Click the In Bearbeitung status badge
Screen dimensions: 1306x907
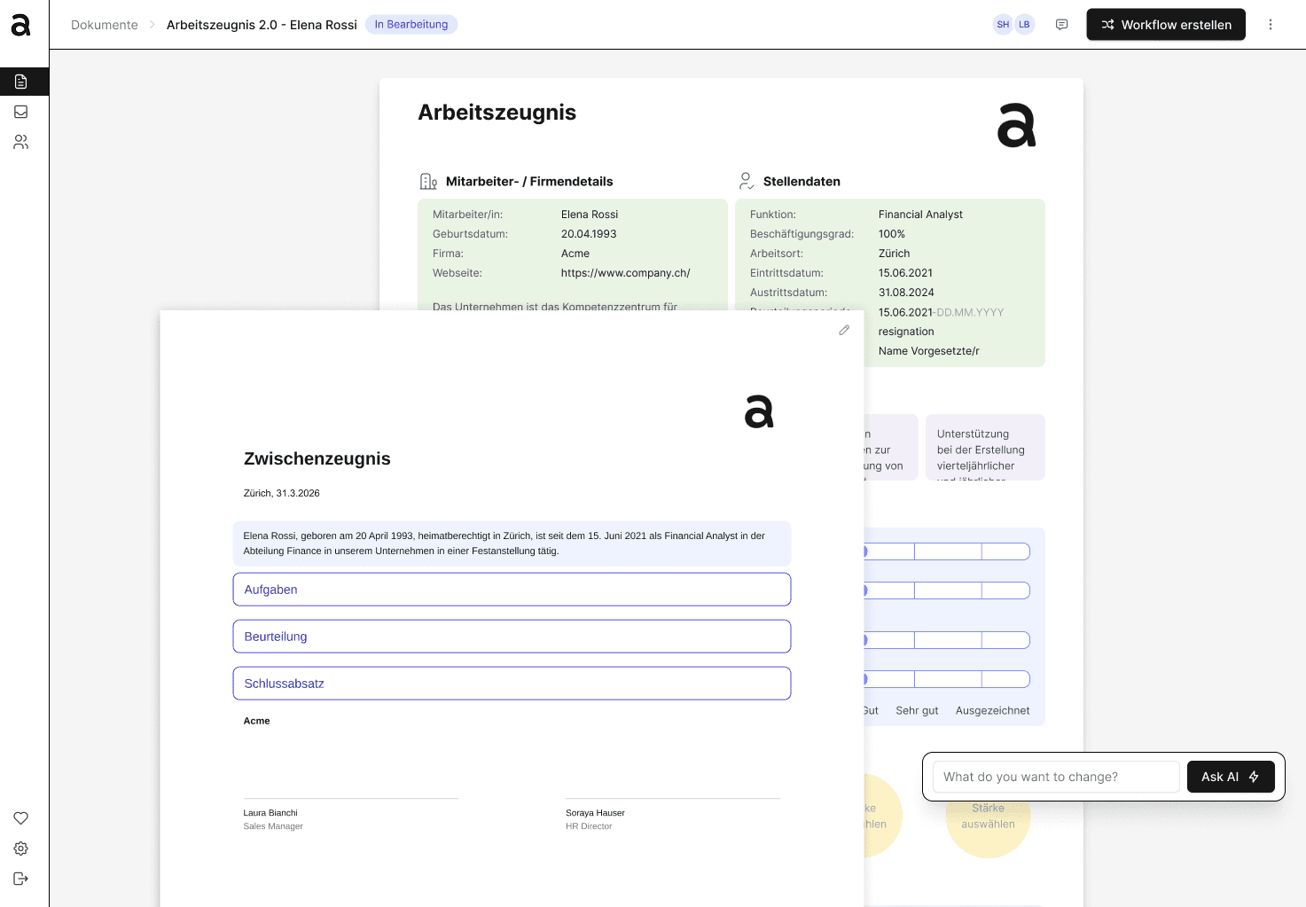pos(411,25)
